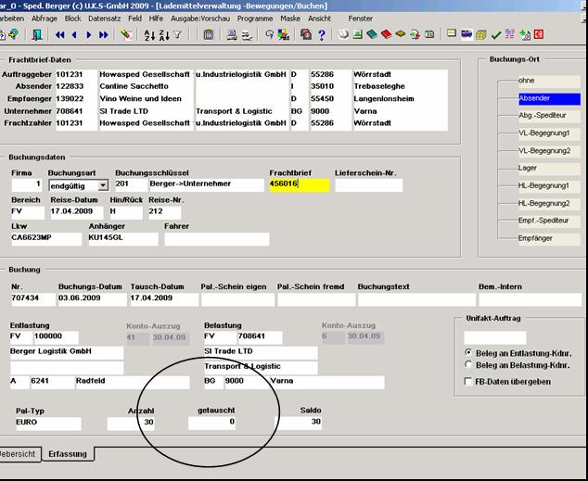Viewport: 588px width, 481px height.
Task: Go to previous record arrow
Action: point(74,35)
